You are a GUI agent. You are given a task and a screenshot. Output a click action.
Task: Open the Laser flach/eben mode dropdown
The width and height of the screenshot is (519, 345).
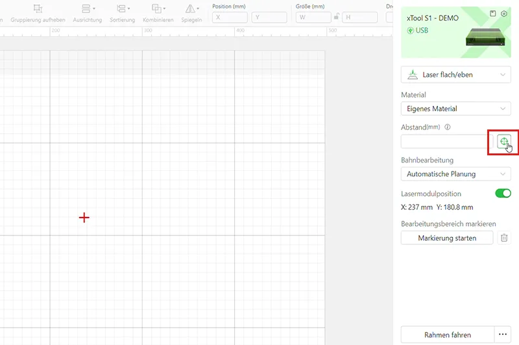pos(456,74)
